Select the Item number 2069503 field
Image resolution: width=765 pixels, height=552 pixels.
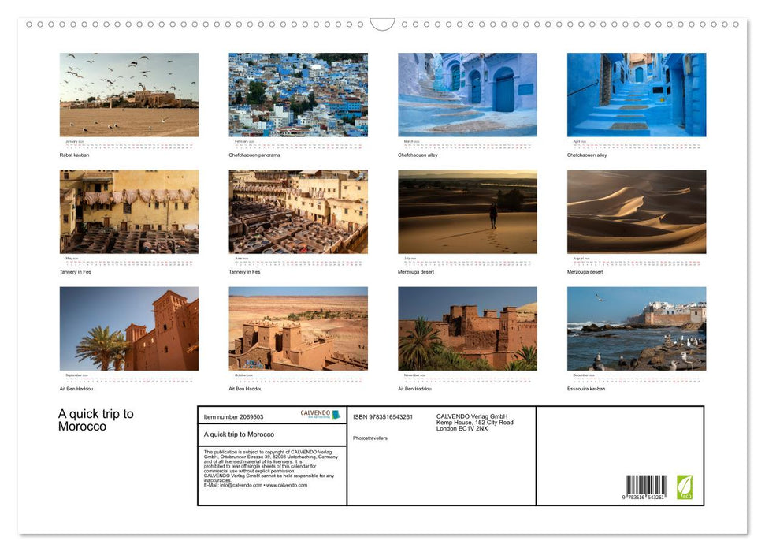(x=234, y=414)
